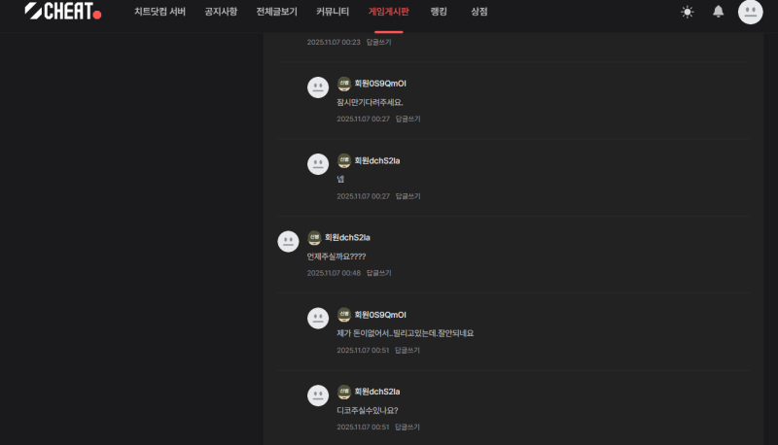Viewport: 778px width, 445px height.
Task: Open the user profile avatar in the header
Action: coord(750,12)
